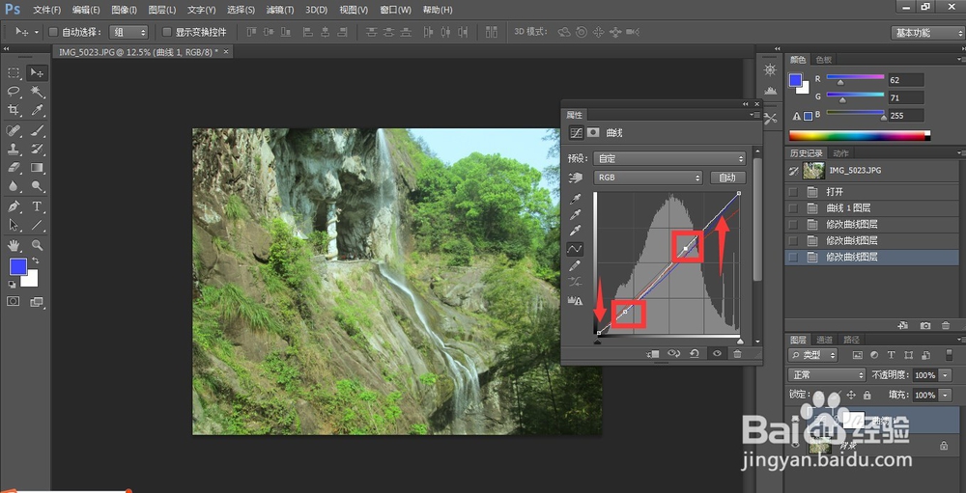Click the foreground blue color swatch in toolbox
Viewport: 966px width, 493px height.
[17, 266]
